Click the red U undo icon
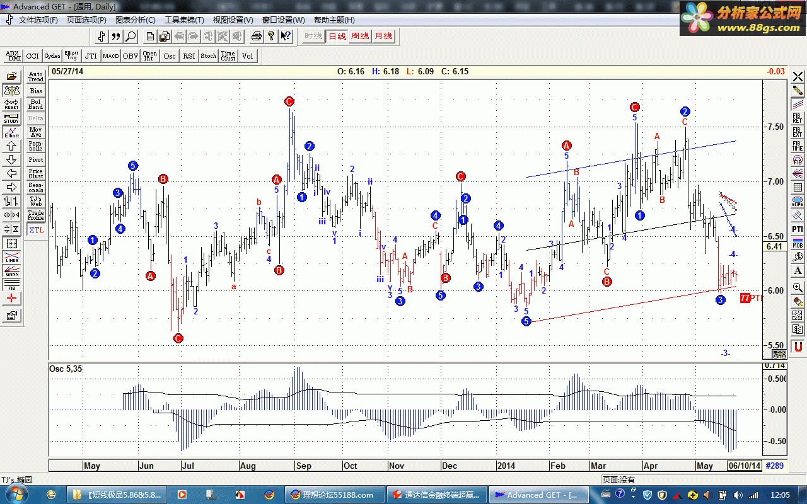The image size is (807, 504). coord(798,346)
